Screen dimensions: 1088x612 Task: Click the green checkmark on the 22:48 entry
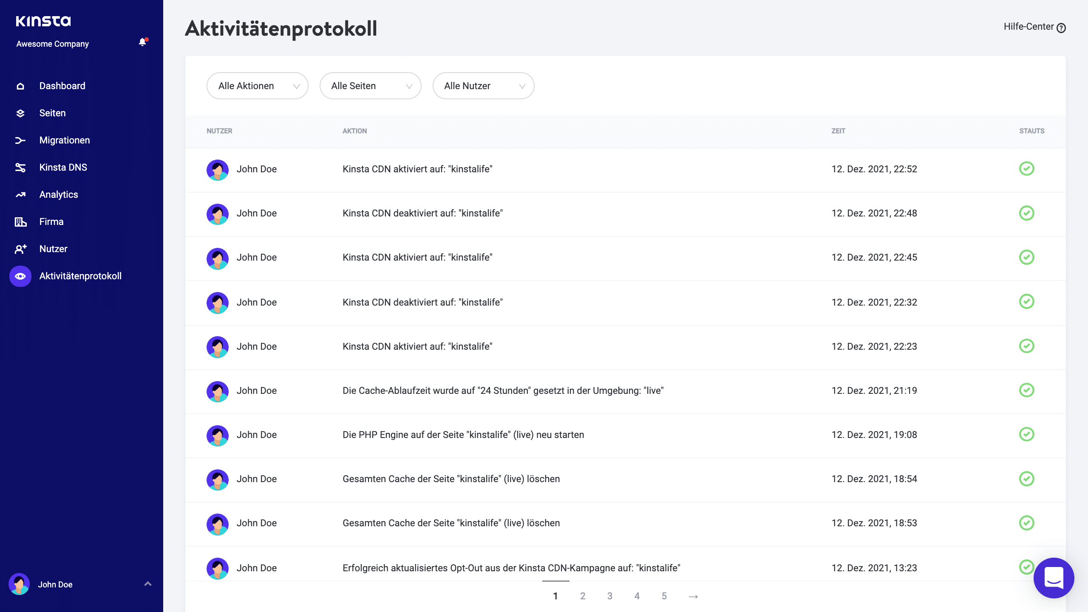(x=1027, y=213)
